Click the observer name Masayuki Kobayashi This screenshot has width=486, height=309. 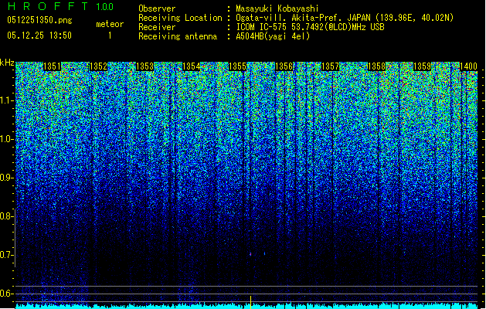tap(277, 8)
